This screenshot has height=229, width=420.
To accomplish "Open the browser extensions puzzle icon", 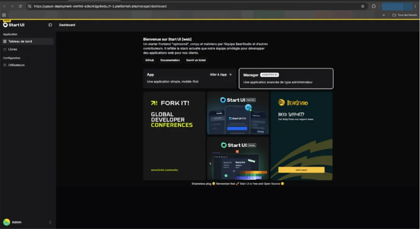I will (x=374, y=6).
